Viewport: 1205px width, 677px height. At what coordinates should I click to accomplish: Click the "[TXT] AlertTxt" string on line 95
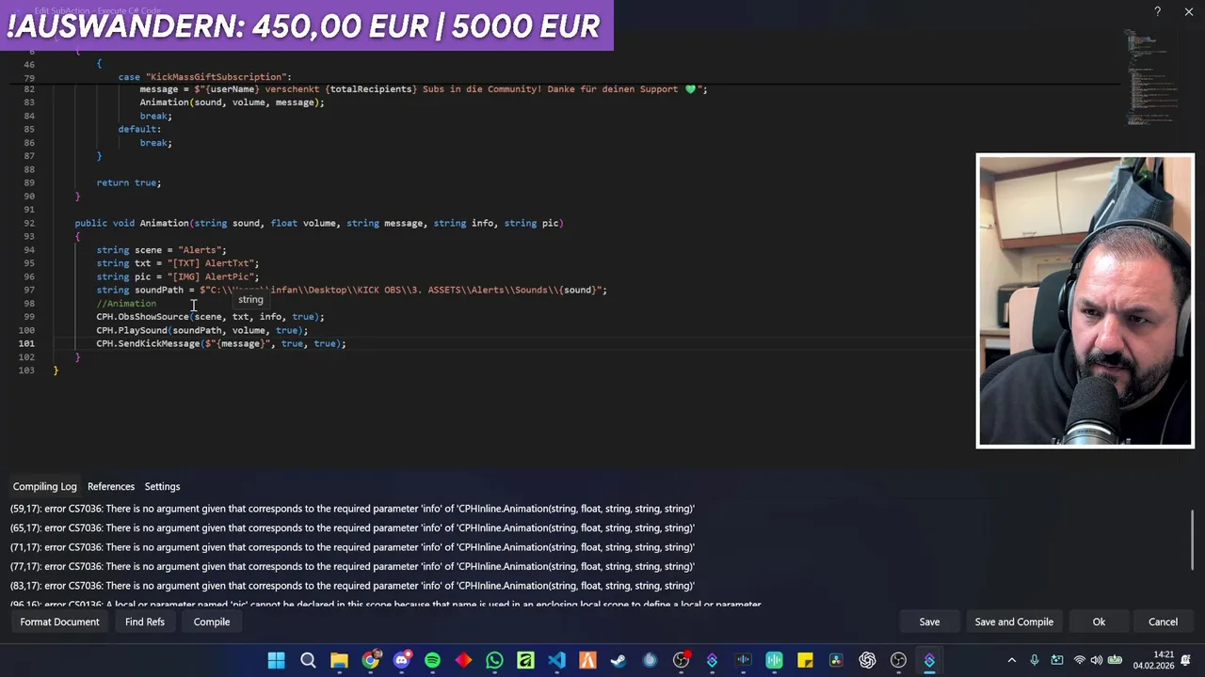(210, 263)
